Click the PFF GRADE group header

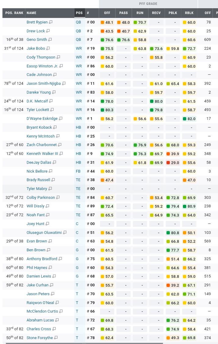[148, 4]
